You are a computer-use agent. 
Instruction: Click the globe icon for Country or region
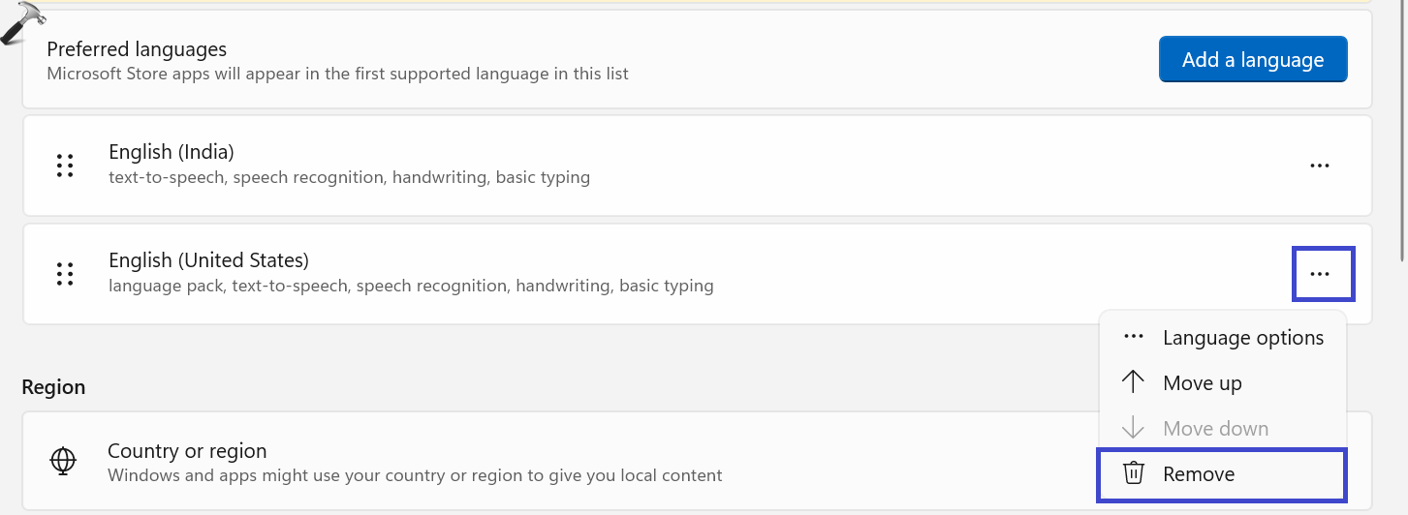[63, 461]
